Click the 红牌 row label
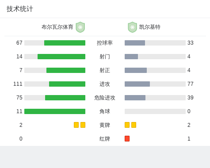 click(105, 139)
